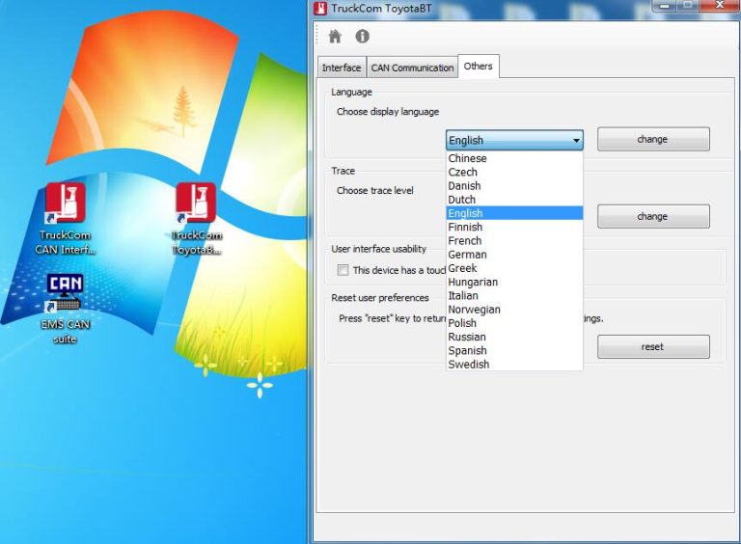This screenshot has height=544, width=741.
Task: Open TruckCom CAN Interface desktop shortcut
Action: 66,219
